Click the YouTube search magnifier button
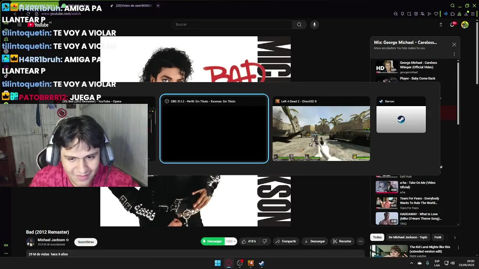This screenshot has width=479, height=269. (x=299, y=24)
